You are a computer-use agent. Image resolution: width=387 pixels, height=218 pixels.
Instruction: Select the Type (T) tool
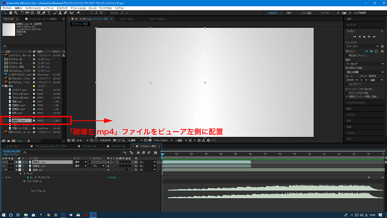click(x=49, y=13)
